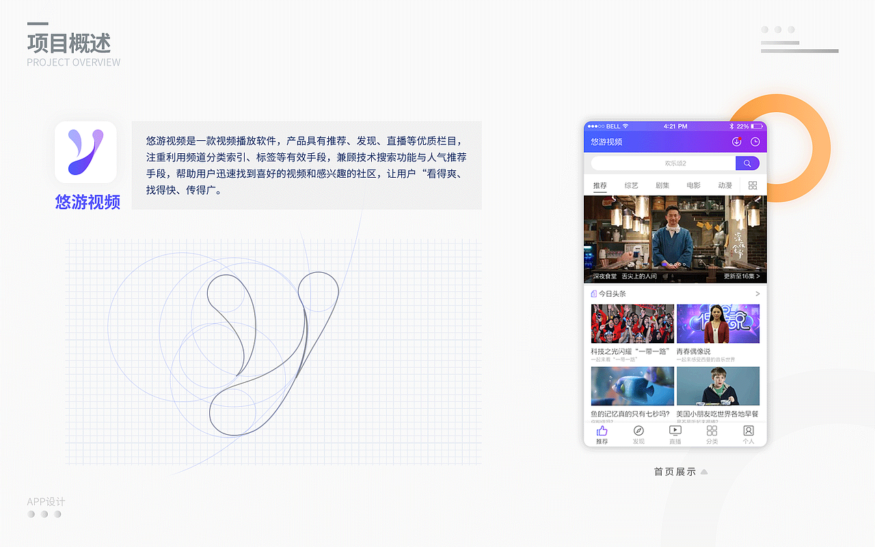Click the title 美国小朋友吃世界各地早餐
This screenshot has width=875, height=547.
click(718, 414)
